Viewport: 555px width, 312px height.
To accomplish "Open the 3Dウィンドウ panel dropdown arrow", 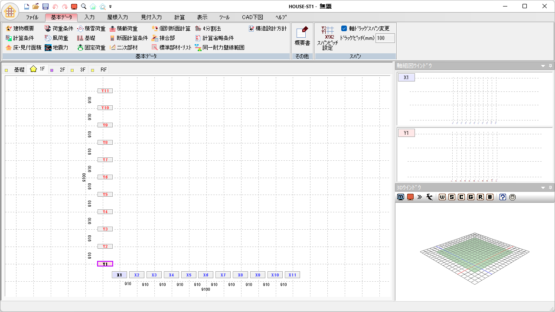I will [x=543, y=188].
